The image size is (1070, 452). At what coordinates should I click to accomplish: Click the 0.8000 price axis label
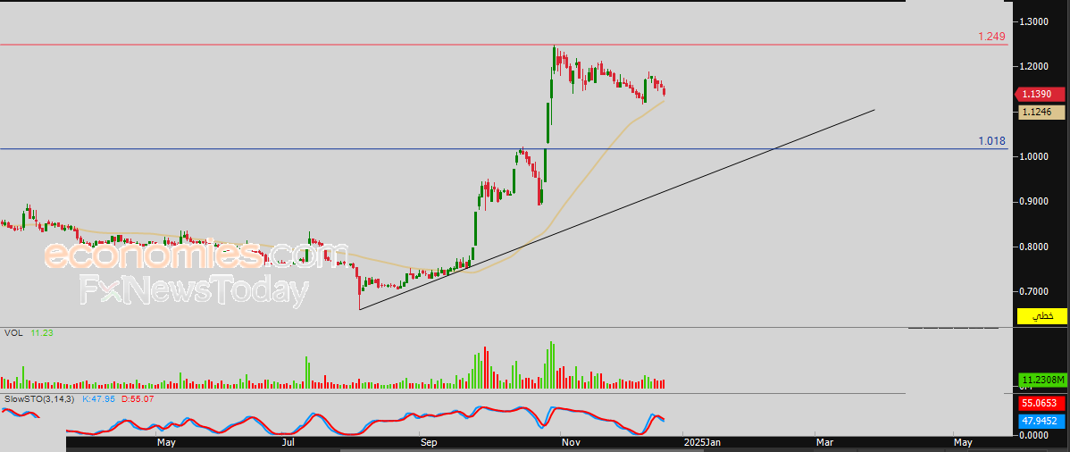[x=1034, y=247]
